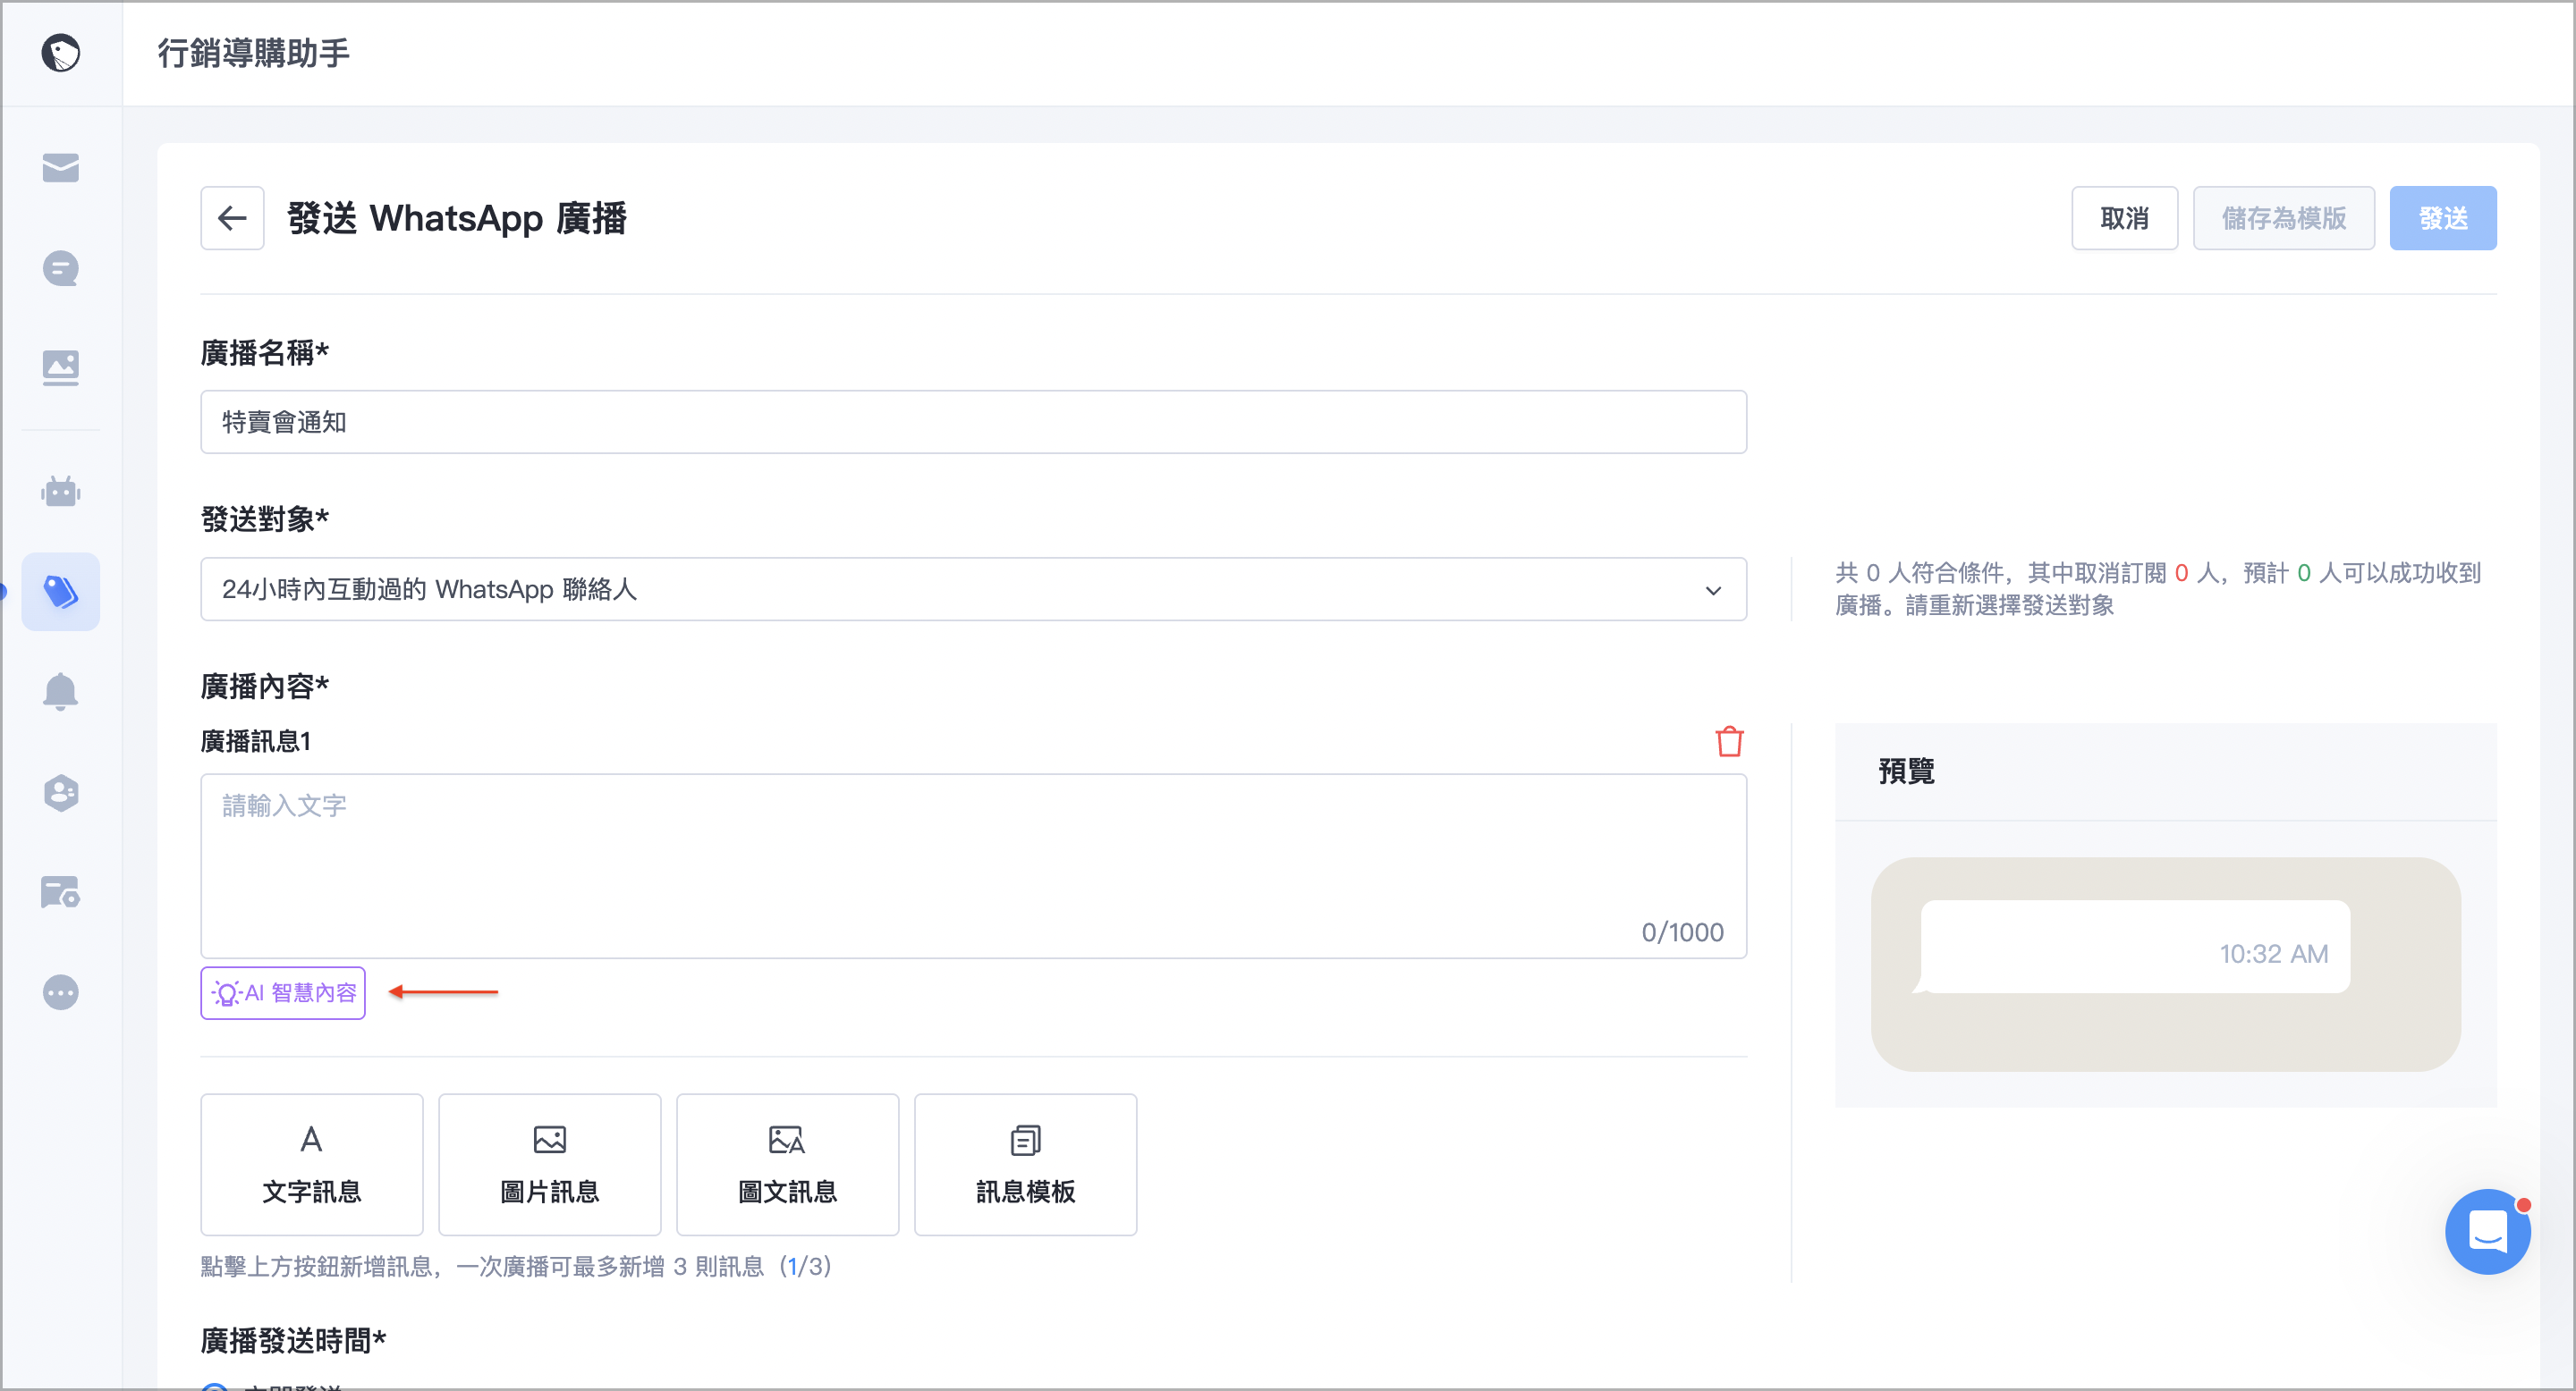Click the 預覽 panel heading
The width and height of the screenshot is (2576, 1391).
tap(1906, 771)
